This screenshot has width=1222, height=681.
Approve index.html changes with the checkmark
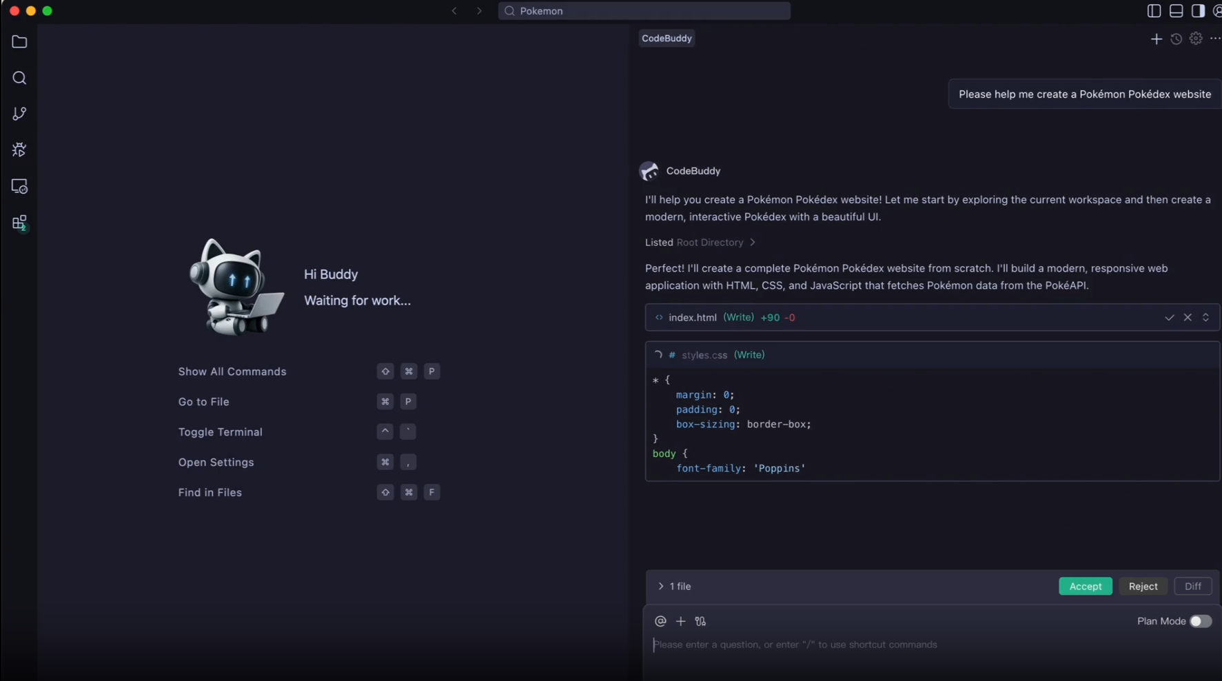click(1169, 317)
